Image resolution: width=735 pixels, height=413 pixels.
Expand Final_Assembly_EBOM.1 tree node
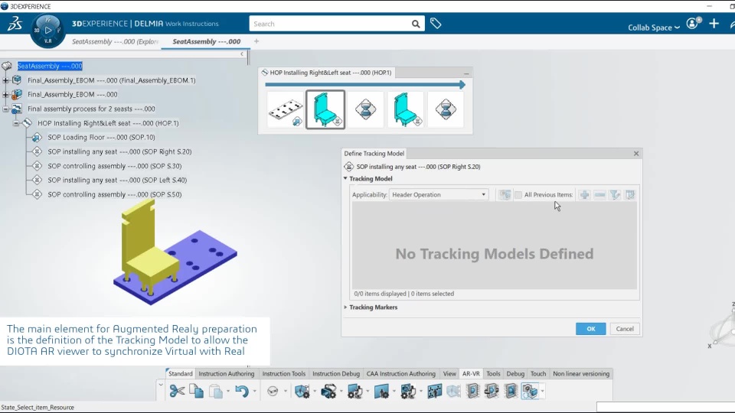5,80
